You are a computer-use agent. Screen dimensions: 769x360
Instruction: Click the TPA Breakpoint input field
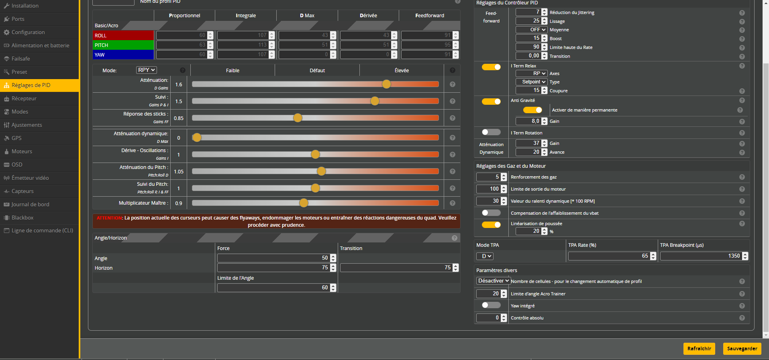tap(701, 256)
